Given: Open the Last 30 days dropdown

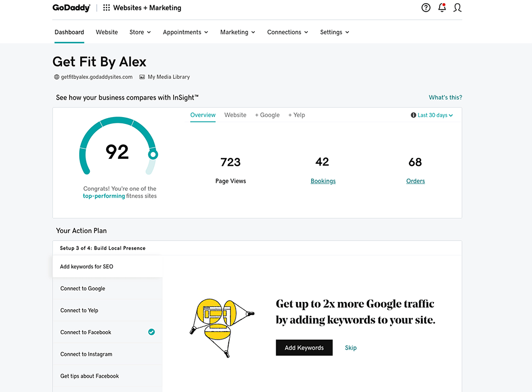Looking at the screenshot, I should [435, 115].
